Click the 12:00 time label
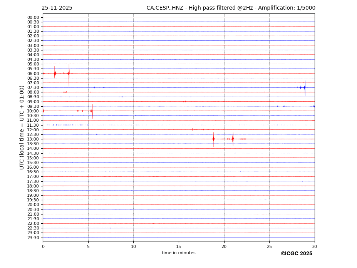Viewport: 357px width, 268px height. coord(33,130)
